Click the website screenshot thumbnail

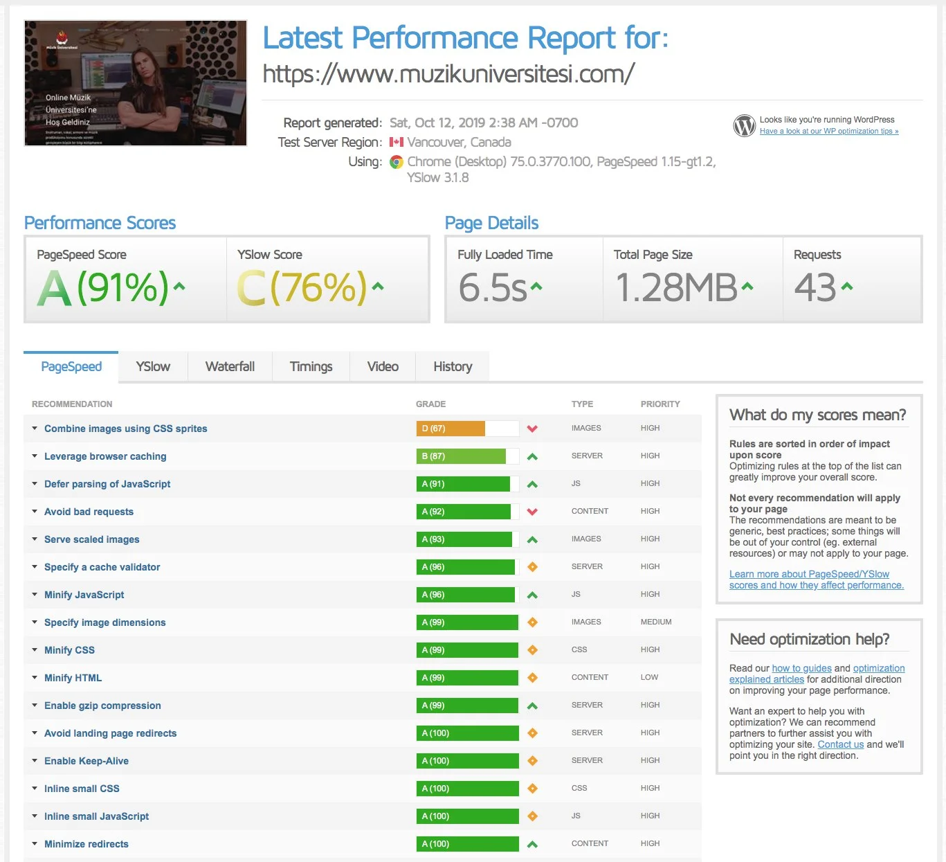pyautogui.click(x=135, y=83)
